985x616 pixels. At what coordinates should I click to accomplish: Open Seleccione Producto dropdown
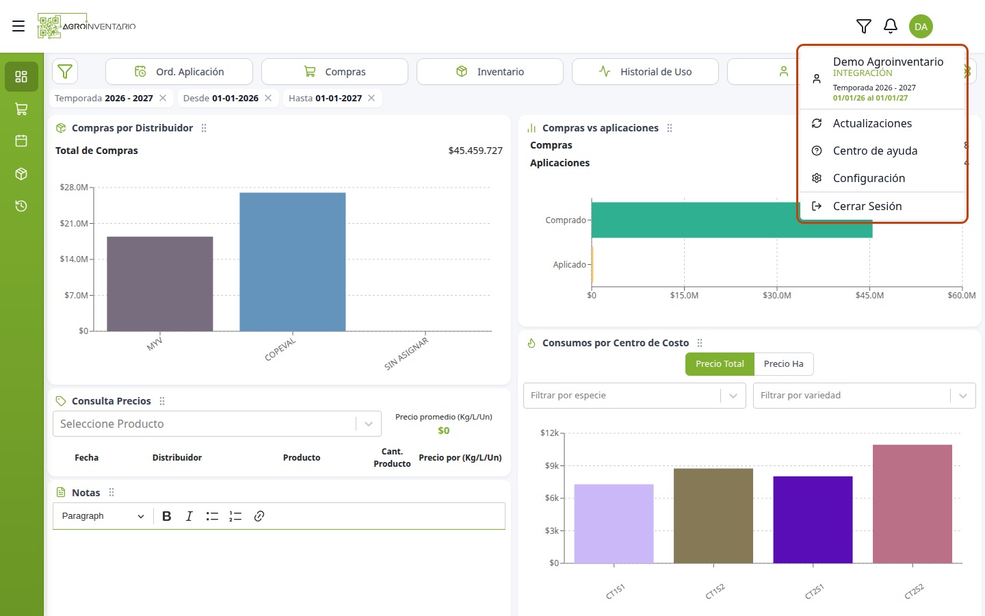pos(217,424)
